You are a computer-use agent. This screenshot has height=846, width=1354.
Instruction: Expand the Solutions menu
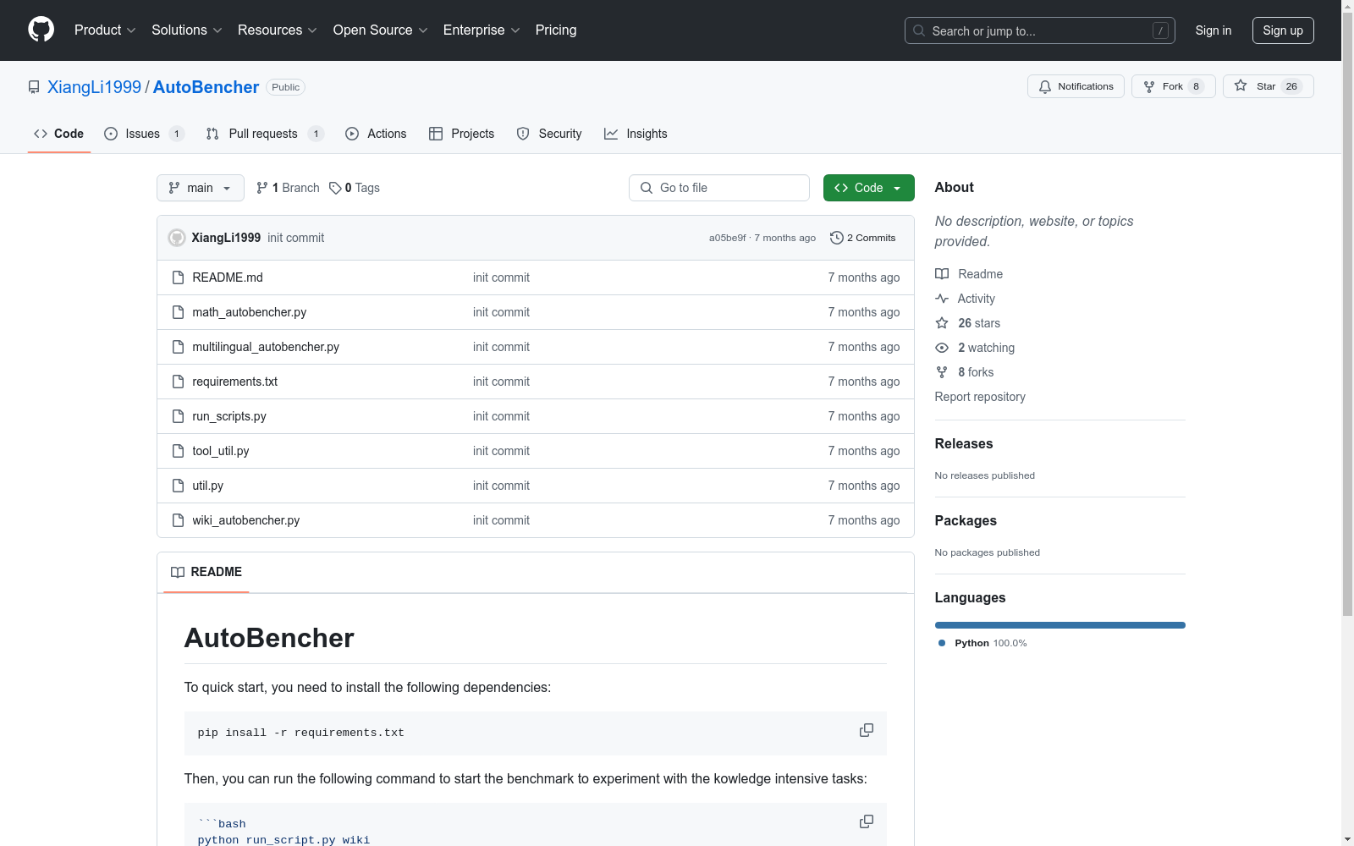pos(187,30)
